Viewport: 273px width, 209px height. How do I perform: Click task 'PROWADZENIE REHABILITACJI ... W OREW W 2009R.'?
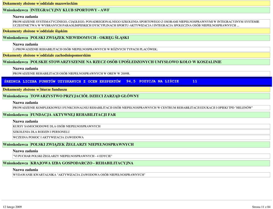coord(141,73)
